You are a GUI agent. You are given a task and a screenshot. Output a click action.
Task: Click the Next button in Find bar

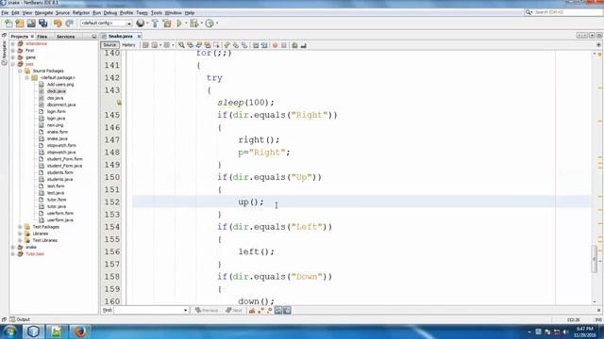point(234,310)
